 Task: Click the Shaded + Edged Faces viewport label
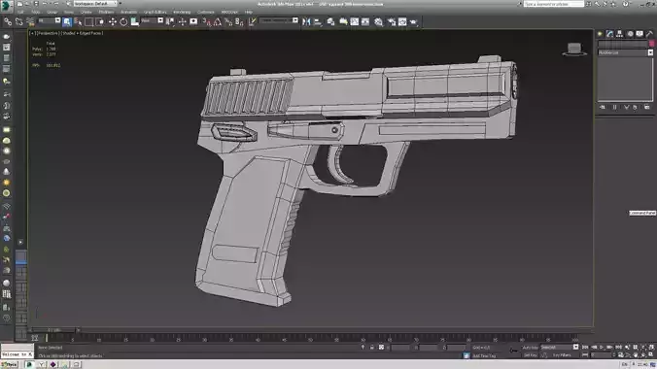point(82,33)
